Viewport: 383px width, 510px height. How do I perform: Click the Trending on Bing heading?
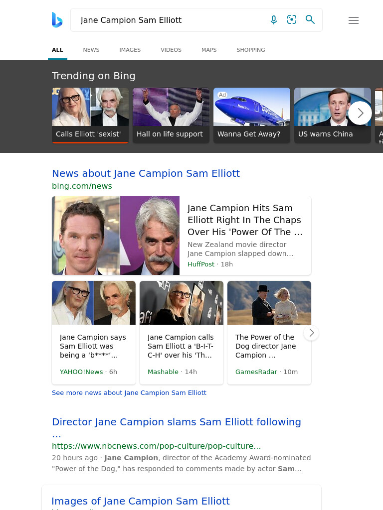point(93,76)
